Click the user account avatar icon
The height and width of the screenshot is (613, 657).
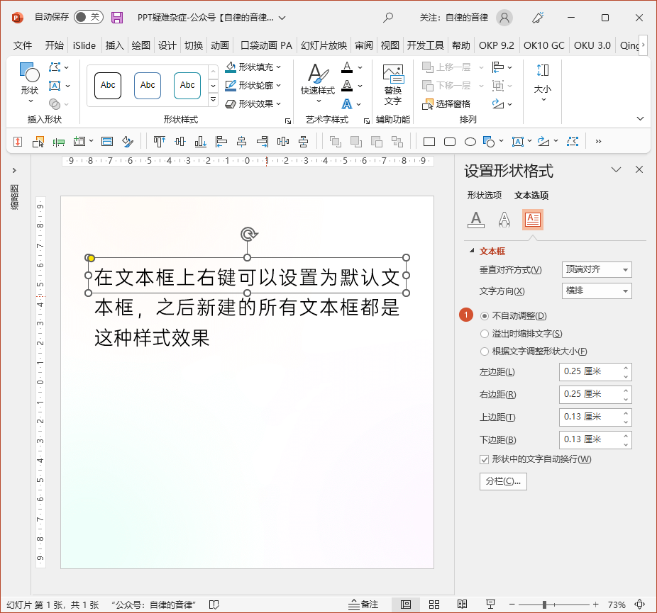tap(504, 18)
